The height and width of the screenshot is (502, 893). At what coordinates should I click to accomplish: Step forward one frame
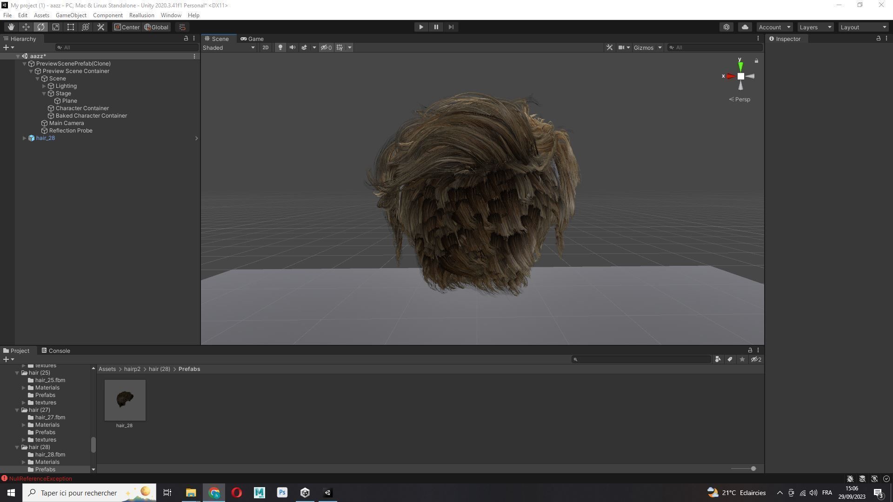[451, 27]
